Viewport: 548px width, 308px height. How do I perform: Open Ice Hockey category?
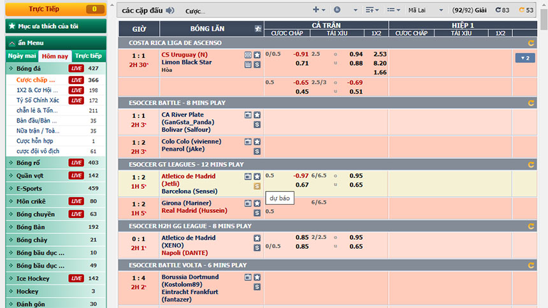click(x=56, y=279)
